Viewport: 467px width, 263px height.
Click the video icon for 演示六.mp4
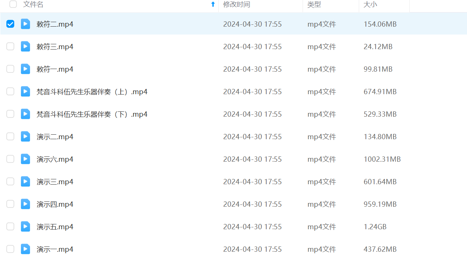25,159
